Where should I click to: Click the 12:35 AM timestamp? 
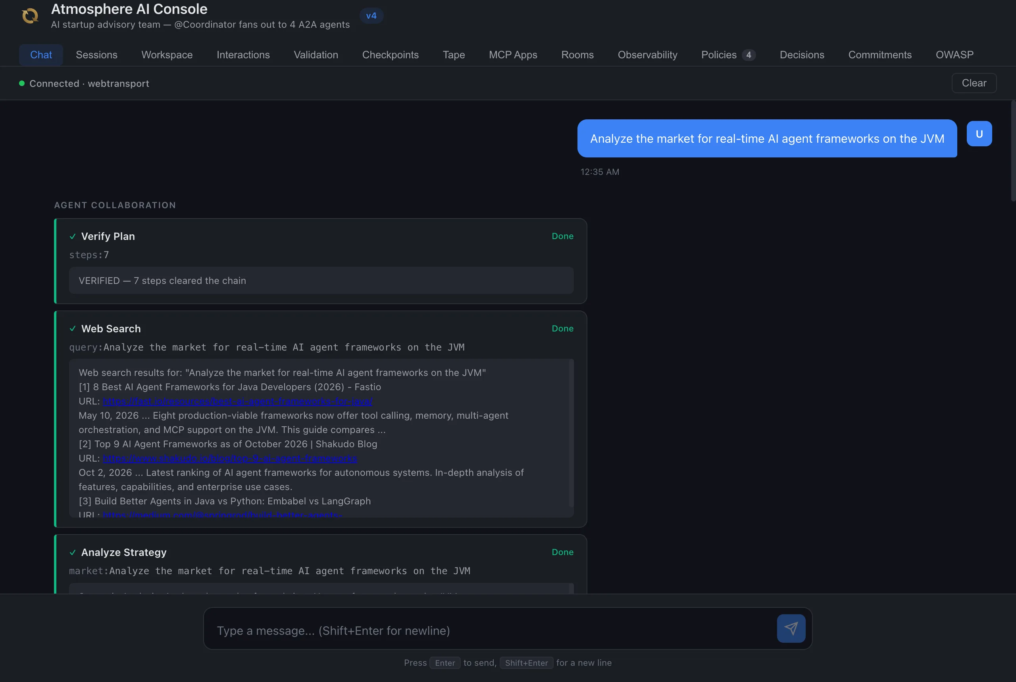pyautogui.click(x=599, y=172)
